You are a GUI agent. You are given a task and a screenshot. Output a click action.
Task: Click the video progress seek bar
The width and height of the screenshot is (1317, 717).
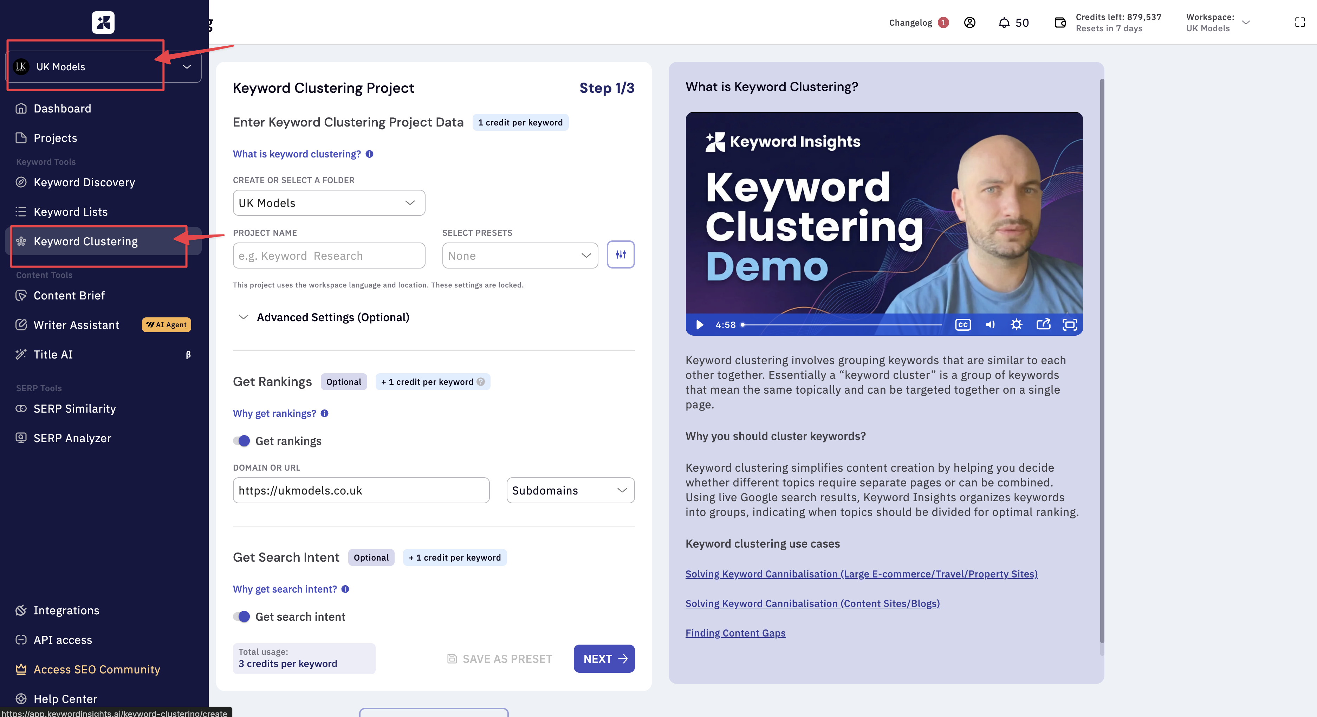click(x=842, y=325)
